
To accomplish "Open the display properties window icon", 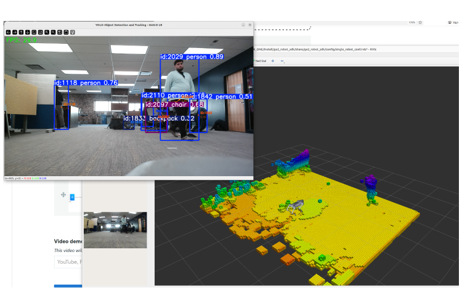I will (72, 31).
